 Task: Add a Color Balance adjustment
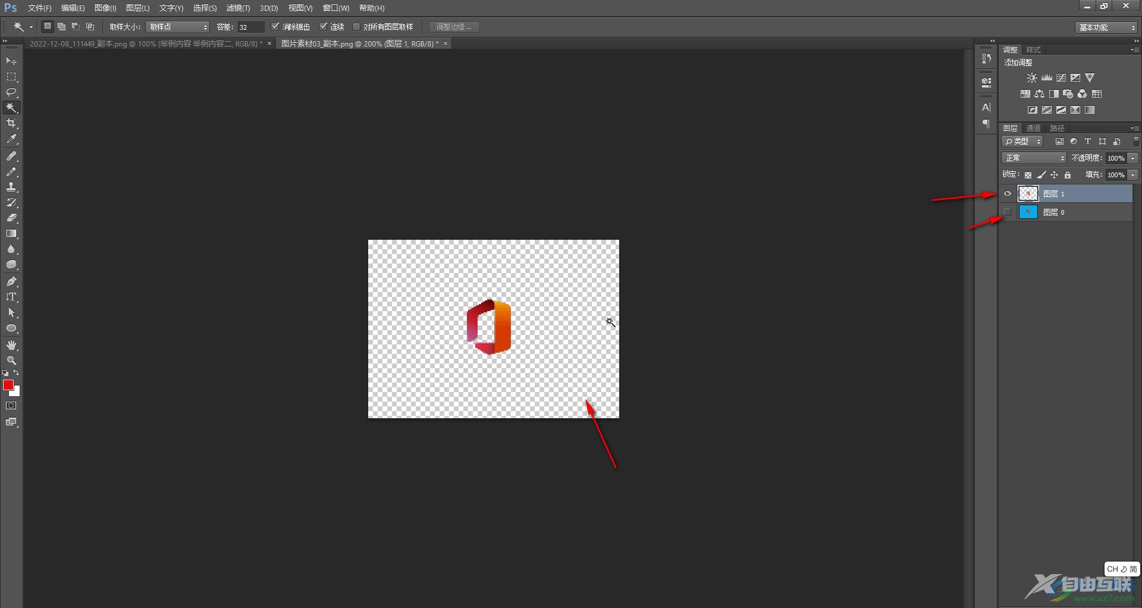1039,94
